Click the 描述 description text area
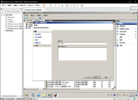Image resolution: width=138 pixels, height=100 pixels. tap(82, 54)
